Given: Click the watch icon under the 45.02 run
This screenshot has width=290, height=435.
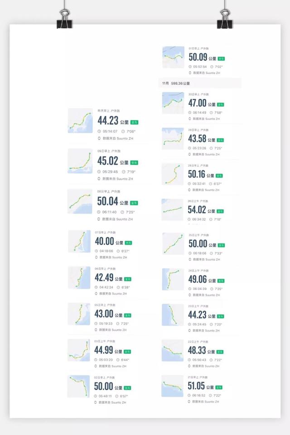Looking at the screenshot, I should pos(99,179).
